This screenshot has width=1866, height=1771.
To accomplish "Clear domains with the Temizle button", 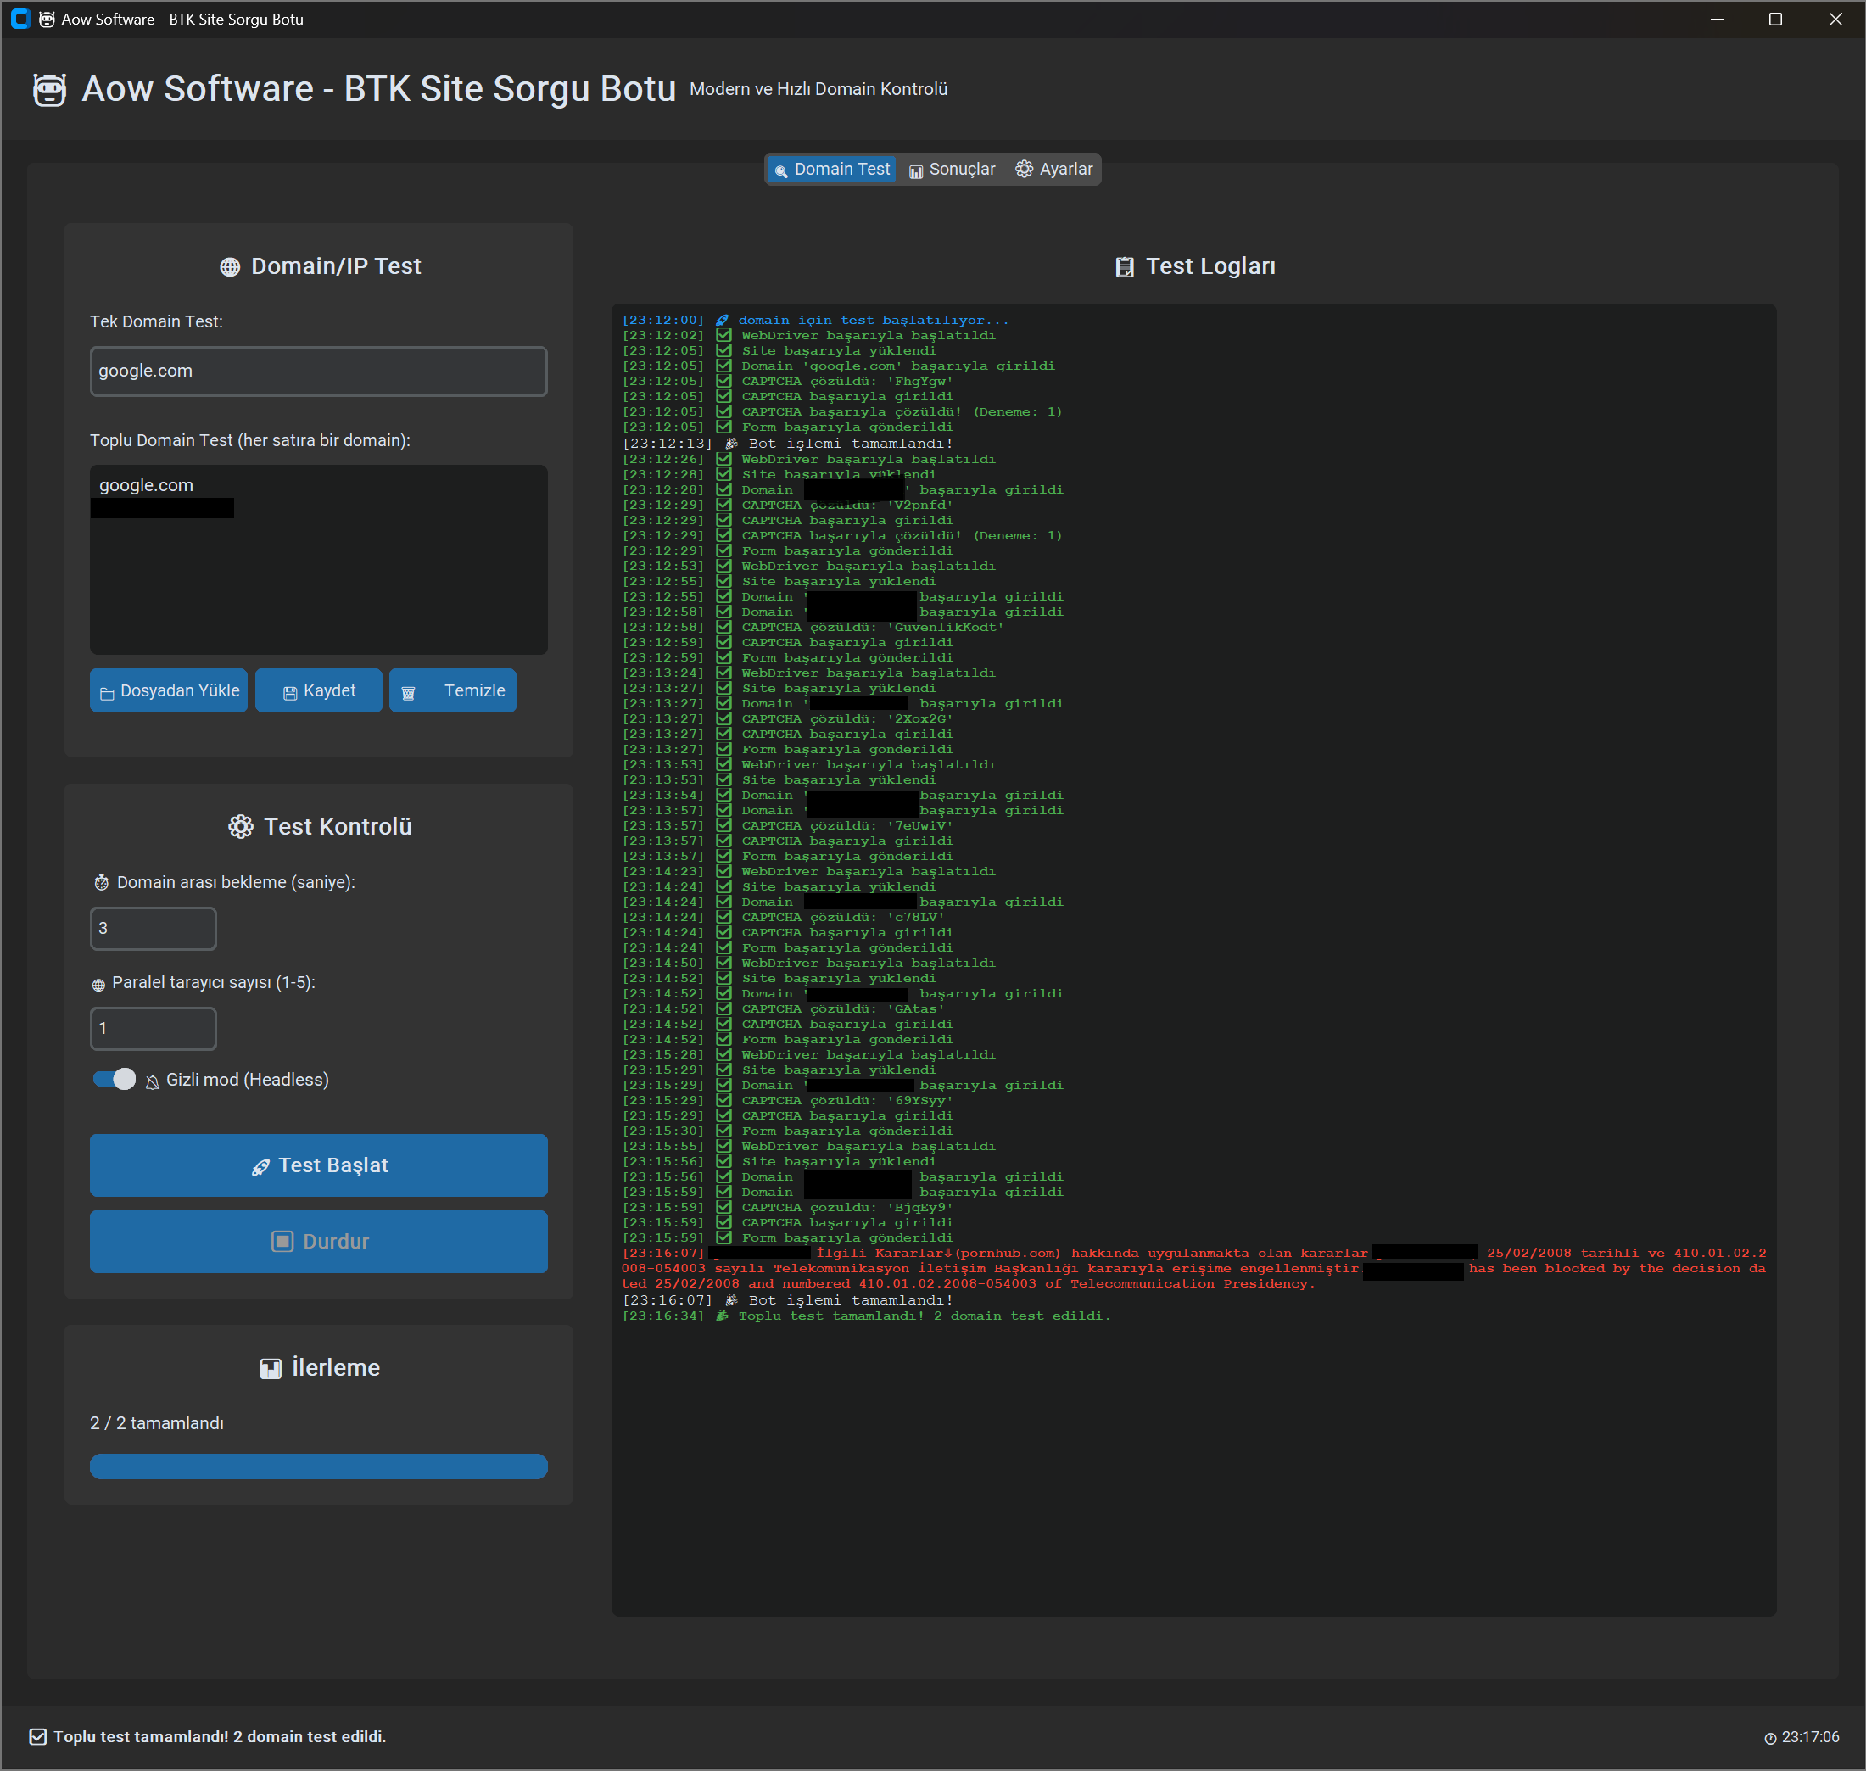I will 452,691.
